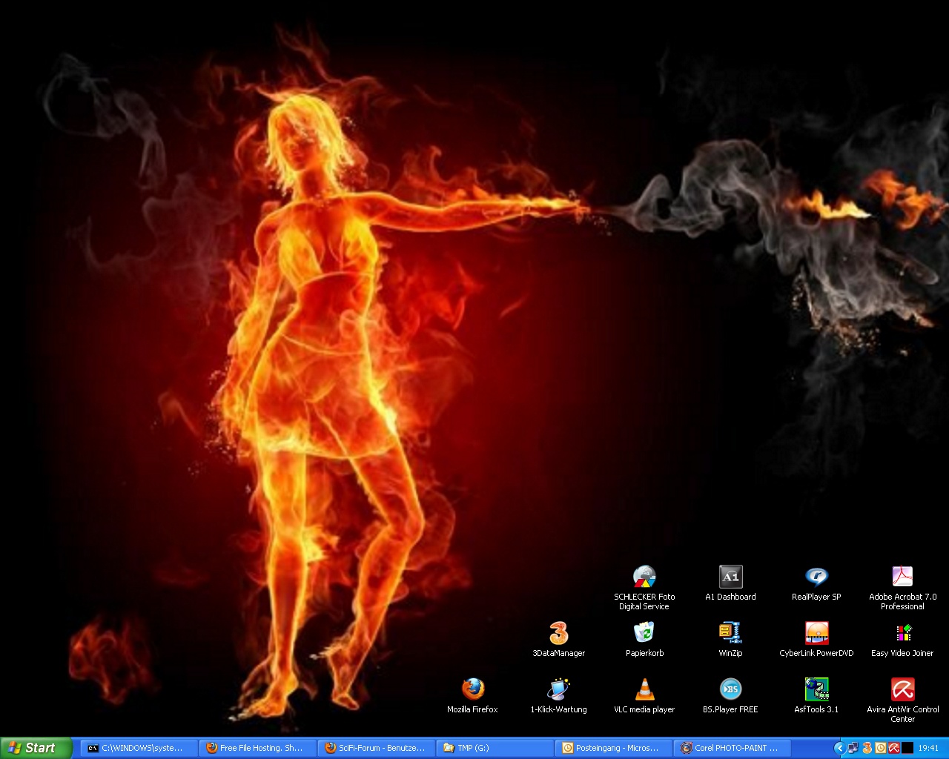Click the Easy Video Joiner icon

pos(902,633)
